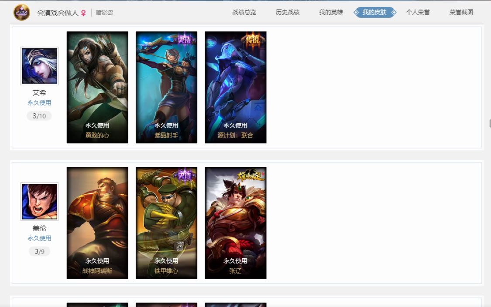The image size is (491, 307).
Task: Select the 盖伦 champion portrait icon
Action: click(39, 202)
